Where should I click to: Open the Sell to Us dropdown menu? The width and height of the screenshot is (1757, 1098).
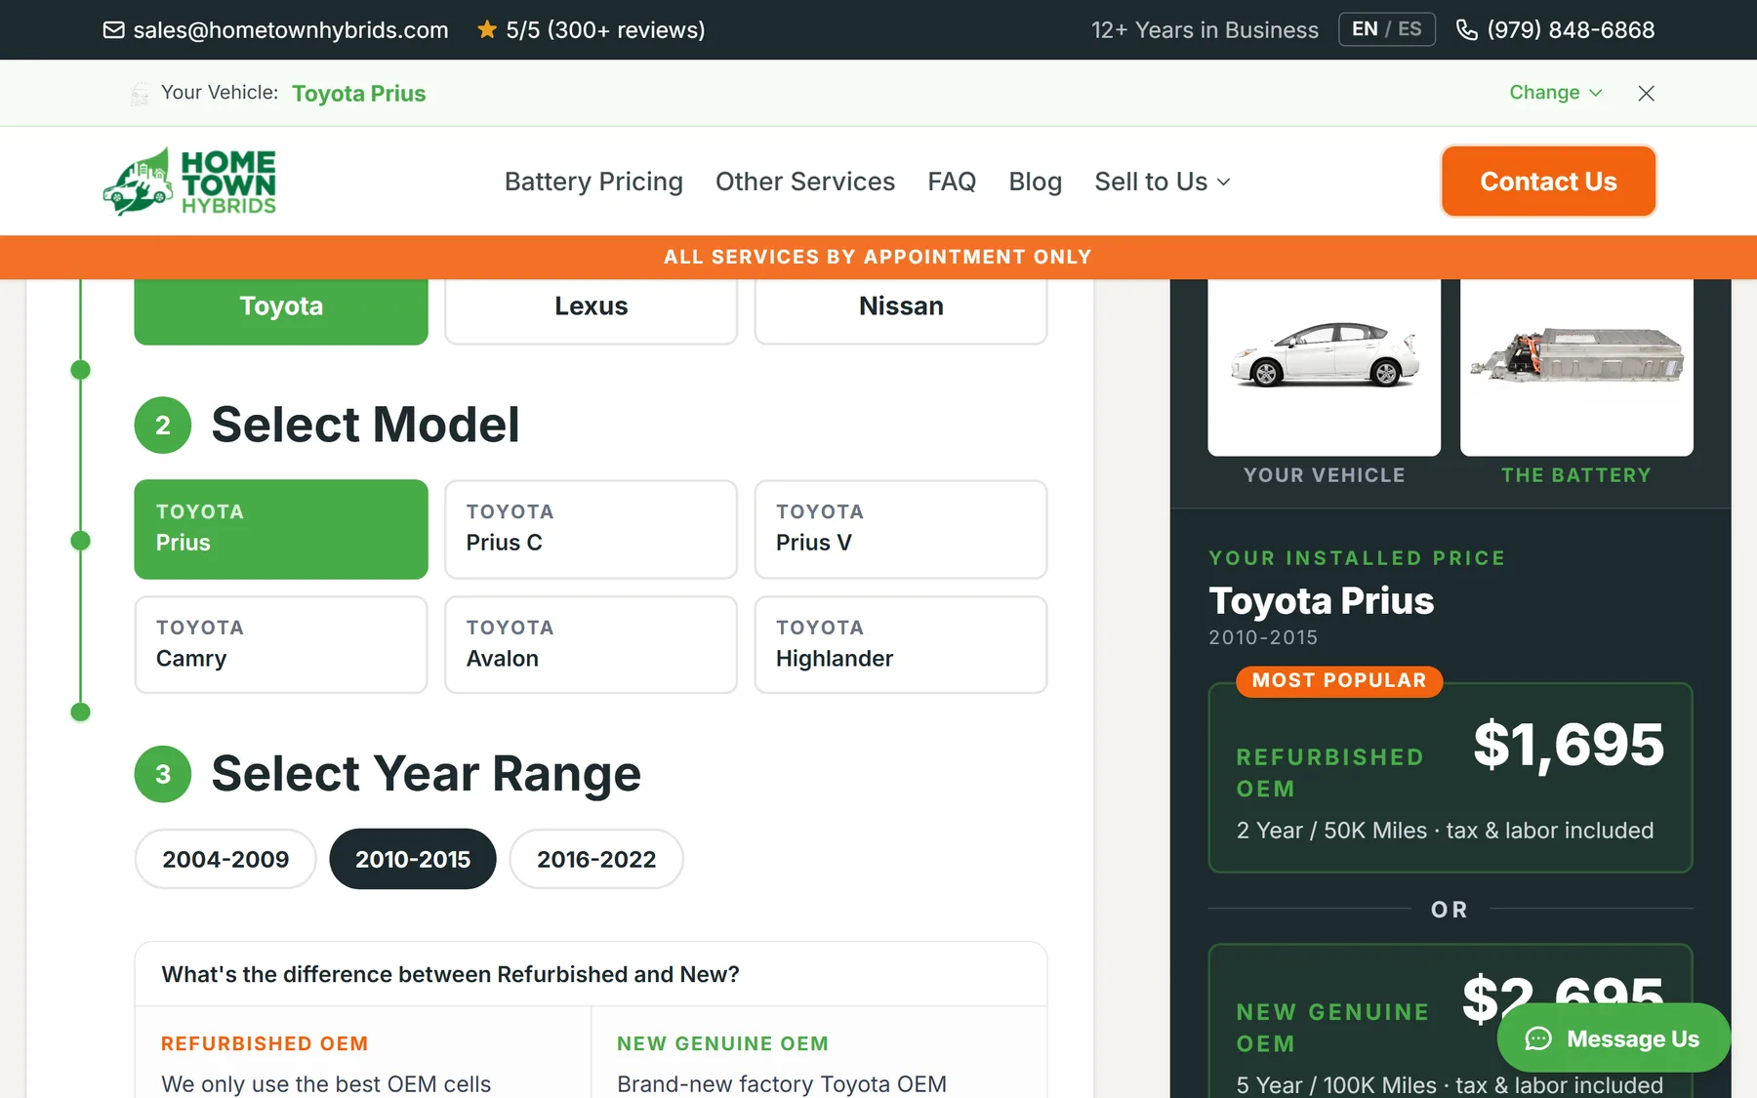[1163, 182]
